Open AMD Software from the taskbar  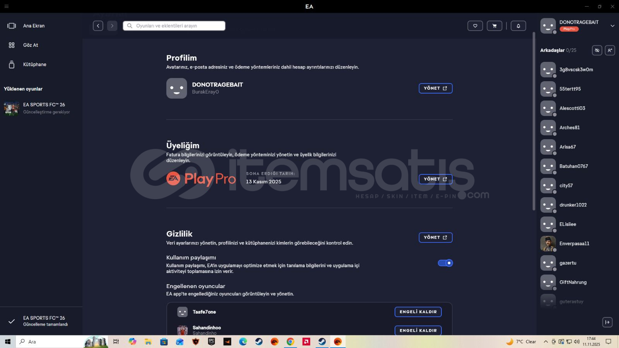(x=306, y=342)
